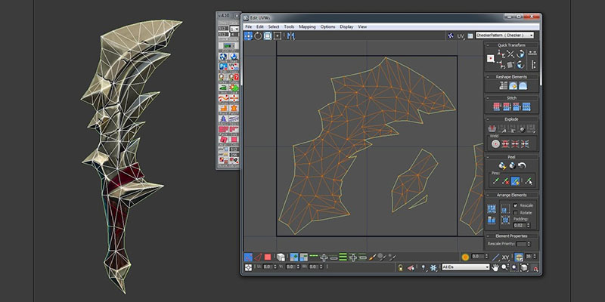Toggle the XY axis constraint button
Image resolution: width=605 pixels, height=302 pixels.
click(x=505, y=257)
